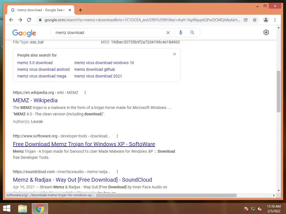
Task: Open taskbar clock showing 11:10 AM
Action: [274, 208]
